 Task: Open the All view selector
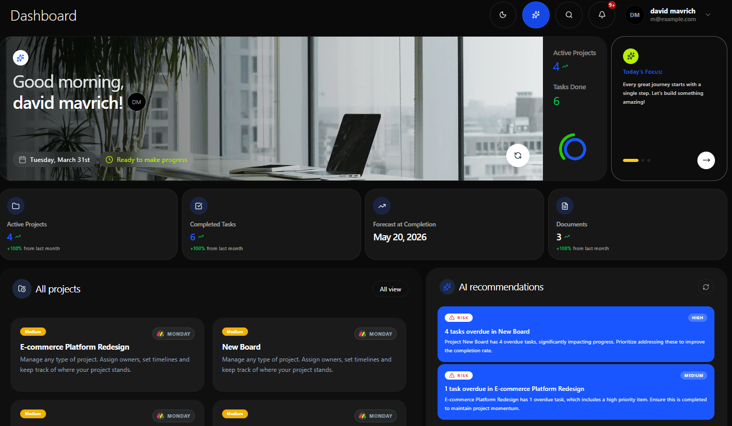tap(391, 289)
